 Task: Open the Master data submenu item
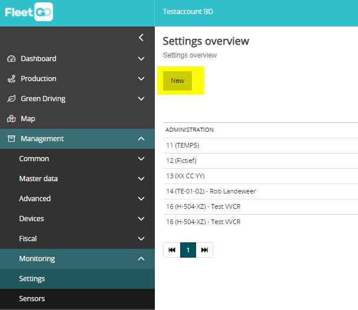(77, 179)
